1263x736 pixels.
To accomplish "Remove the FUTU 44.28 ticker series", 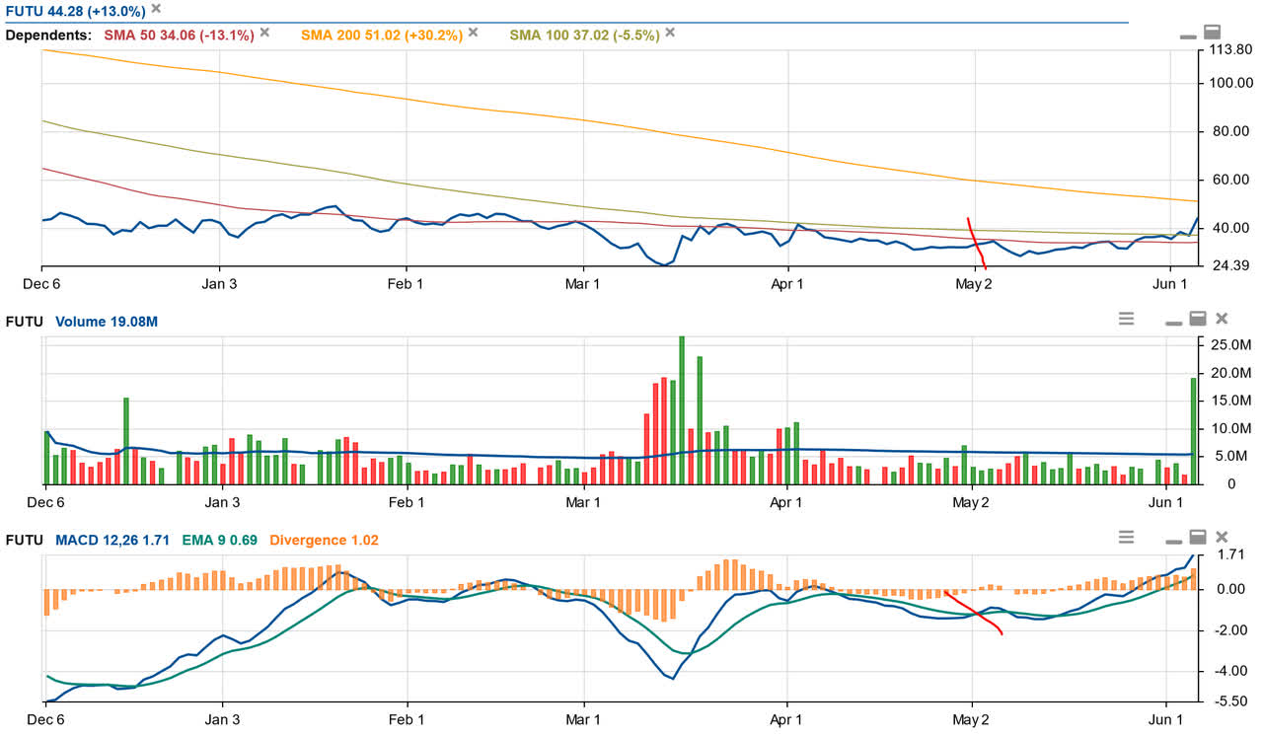I will point(156,9).
